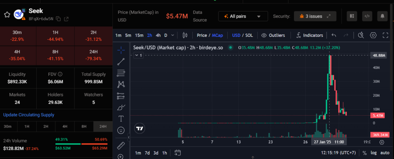This screenshot has height=159, width=394.
Task: Click the alert bell icon
Action: coord(382,16)
